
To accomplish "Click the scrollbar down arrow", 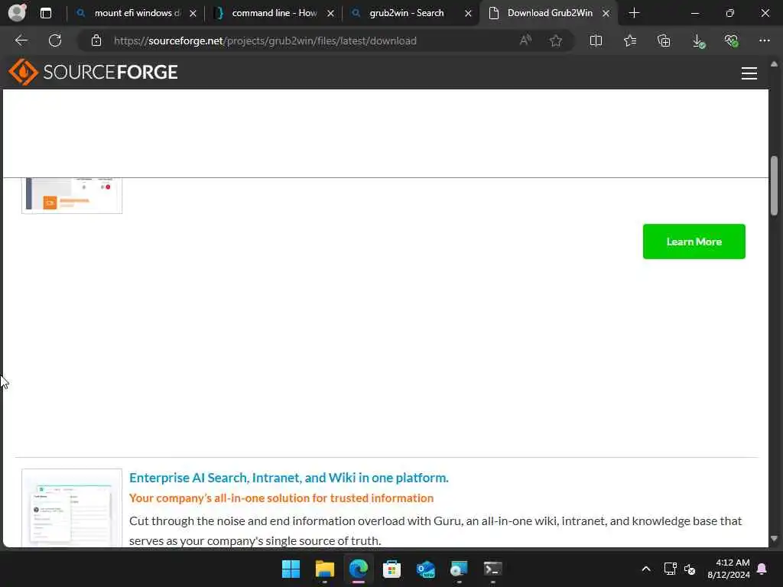I will tap(774, 539).
